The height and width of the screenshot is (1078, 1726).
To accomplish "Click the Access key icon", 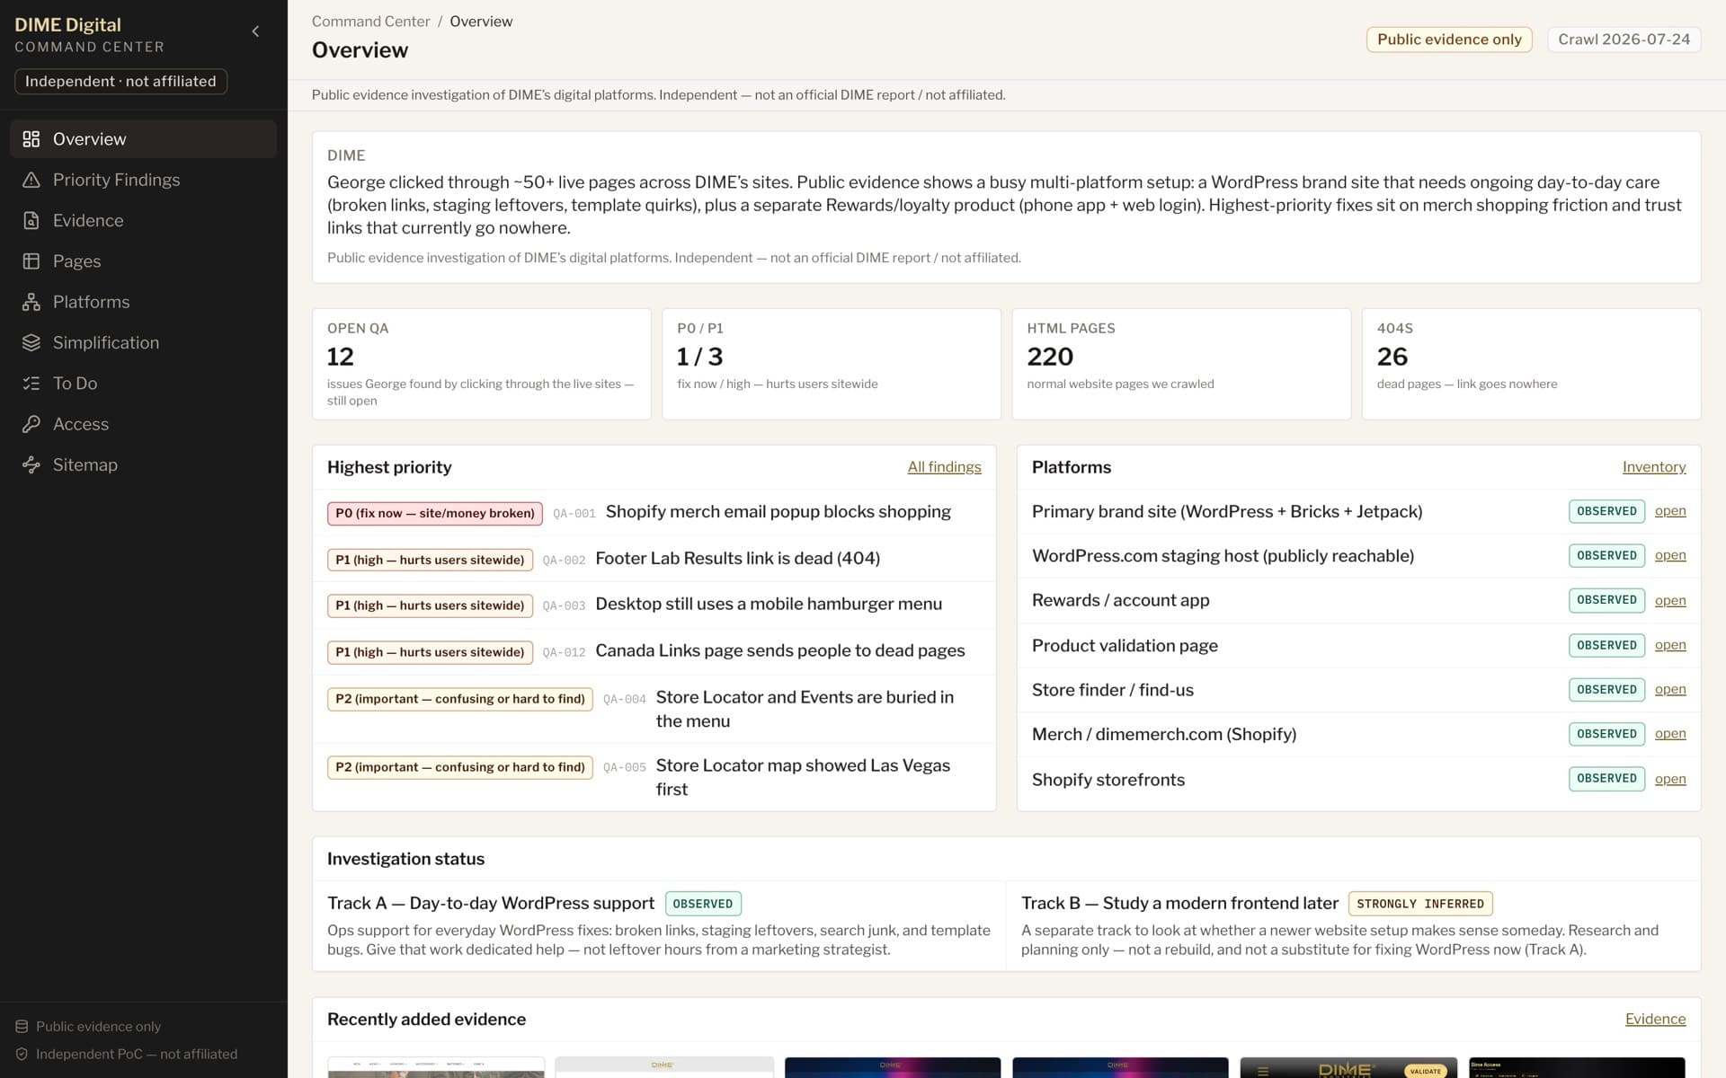I will tap(31, 424).
